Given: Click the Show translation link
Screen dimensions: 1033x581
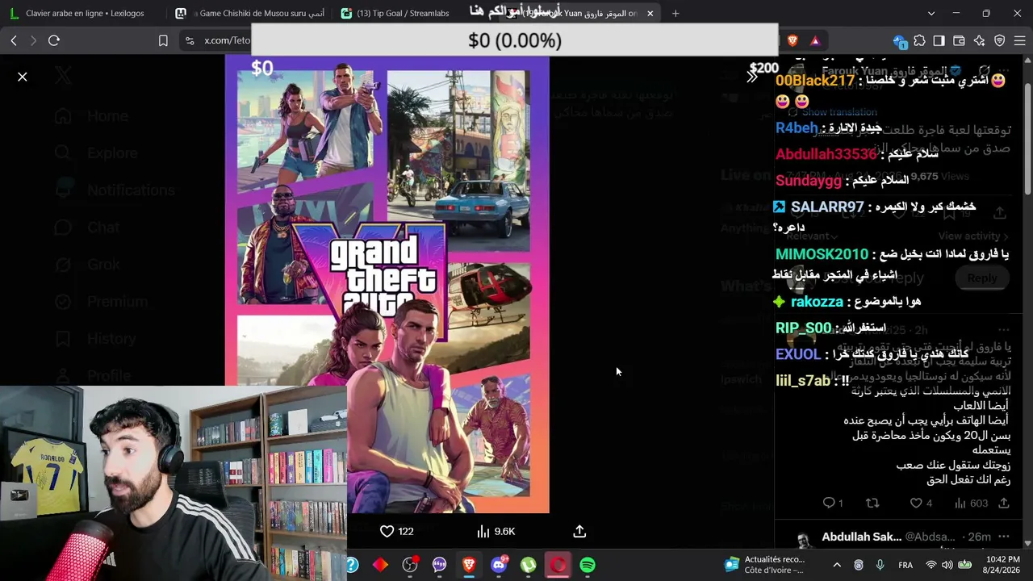Looking at the screenshot, I should click(x=839, y=112).
